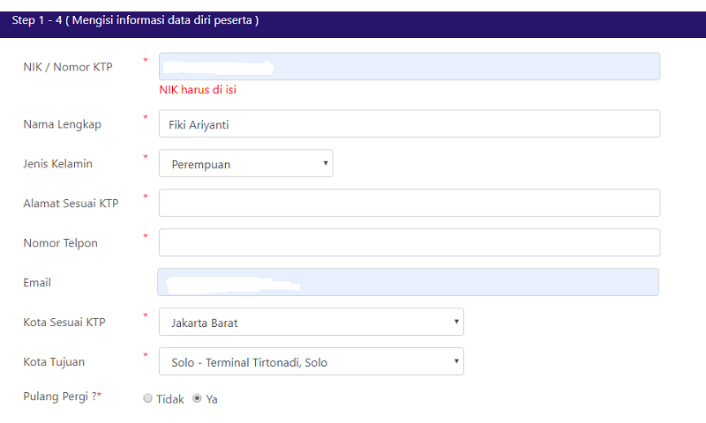
Task: Click the 'NIK harus di isi' error message
Action: [198, 90]
